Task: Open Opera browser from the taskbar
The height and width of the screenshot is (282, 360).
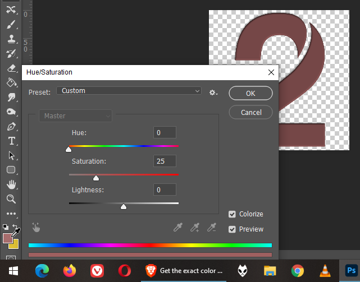Action: (x=125, y=271)
